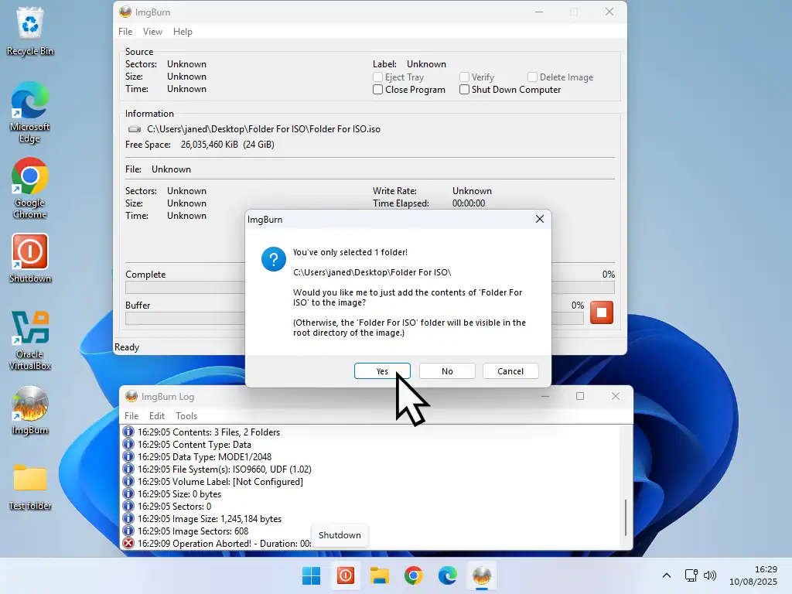Toggle the Shut Down Computer checkbox

(x=464, y=90)
